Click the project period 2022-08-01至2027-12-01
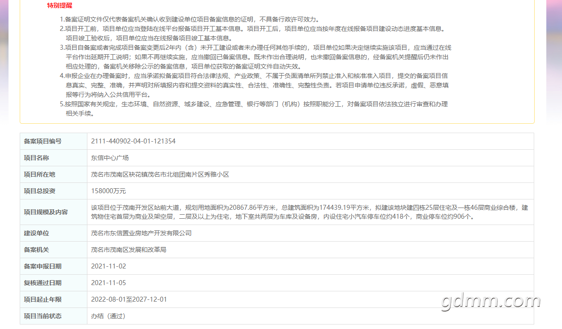 tap(129, 299)
